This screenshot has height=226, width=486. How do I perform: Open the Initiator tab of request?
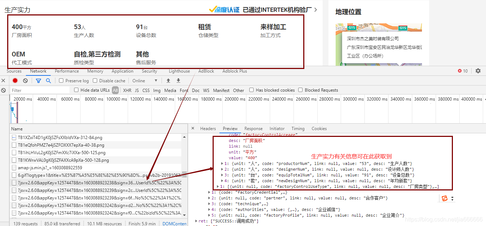coord(277,129)
